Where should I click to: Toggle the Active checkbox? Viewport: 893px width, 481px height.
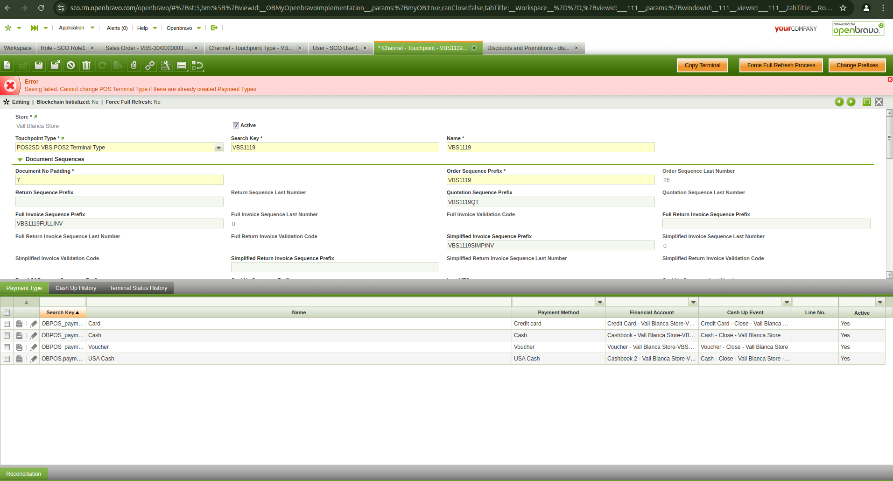pos(236,125)
